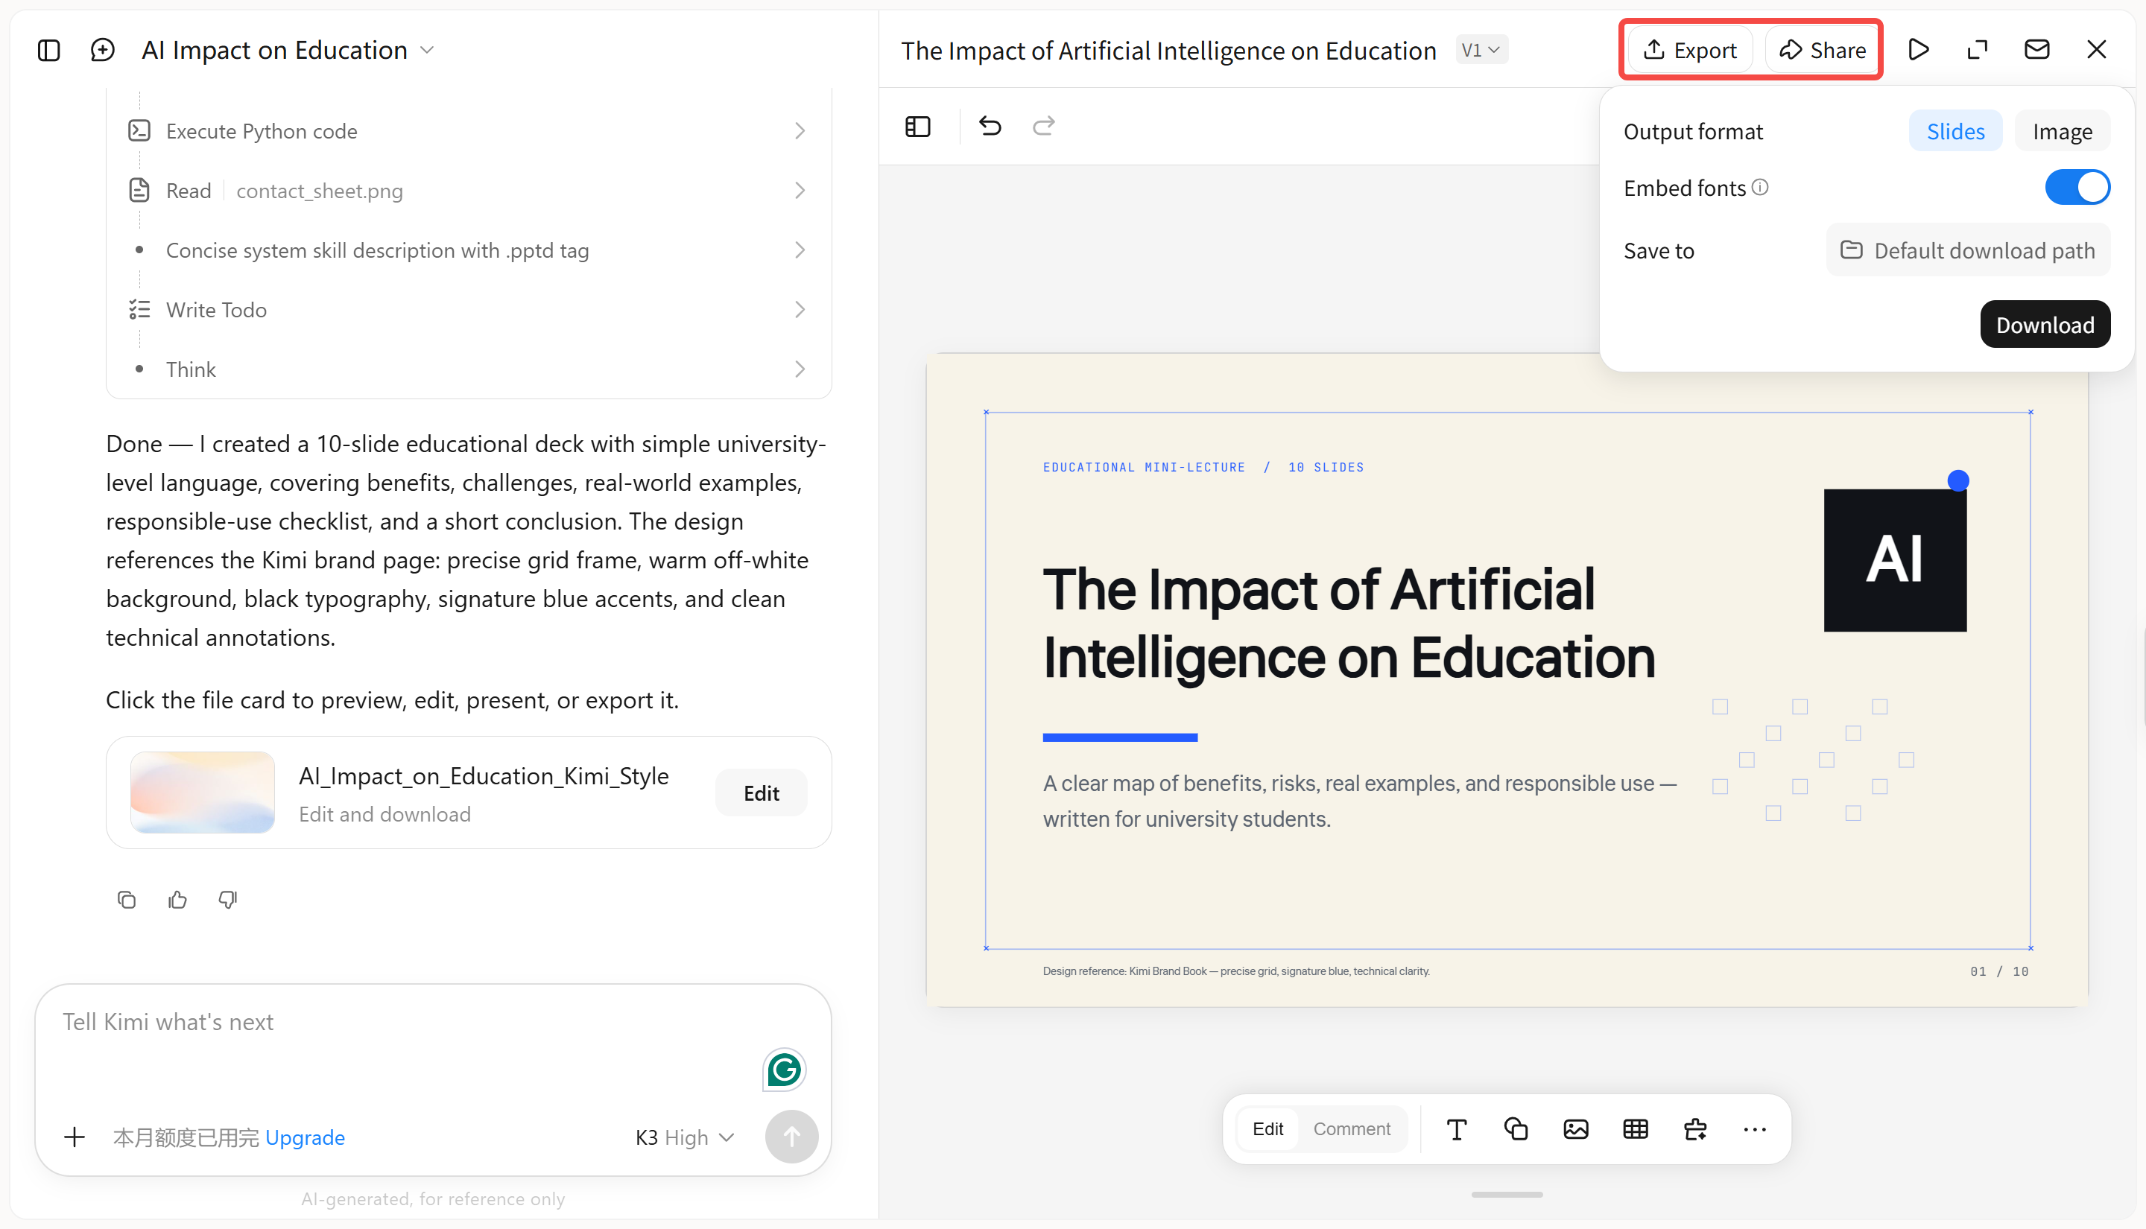This screenshot has width=2146, height=1229.
Task: Select Slides output format
Action: point(1955,132)
